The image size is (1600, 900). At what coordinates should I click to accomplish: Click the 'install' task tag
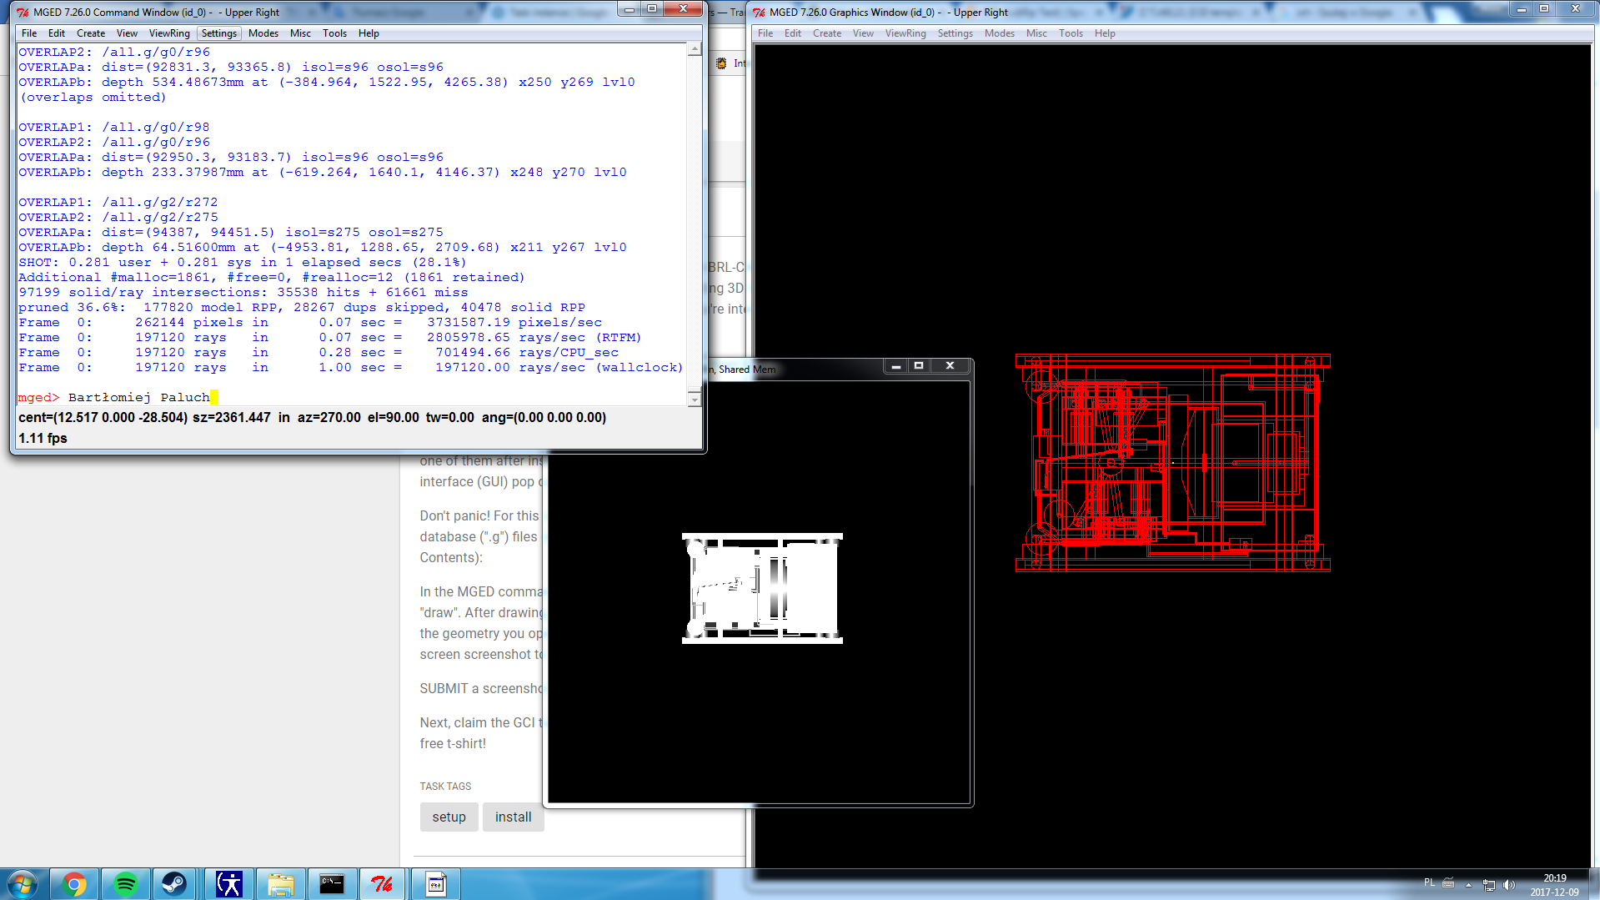point(513,817)
